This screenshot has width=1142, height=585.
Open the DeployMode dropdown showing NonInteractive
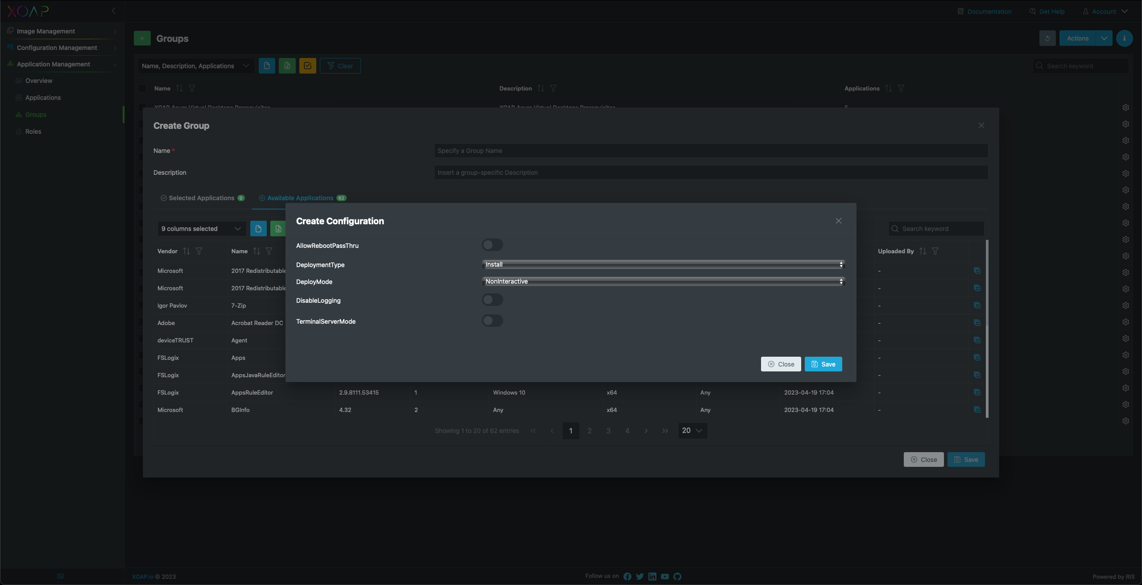pos(663,281)
